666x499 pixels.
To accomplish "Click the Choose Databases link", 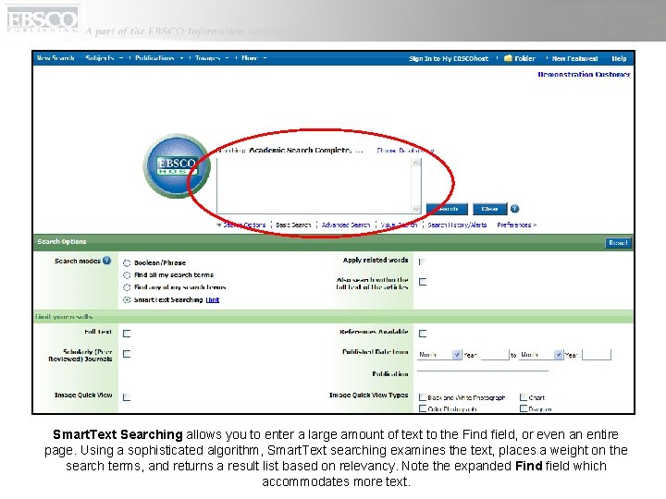I will (x=405, y=151).
